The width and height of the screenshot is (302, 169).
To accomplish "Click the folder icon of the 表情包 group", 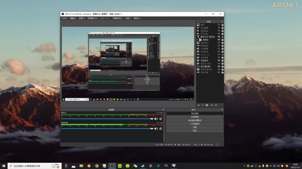I will coord(200,40).
